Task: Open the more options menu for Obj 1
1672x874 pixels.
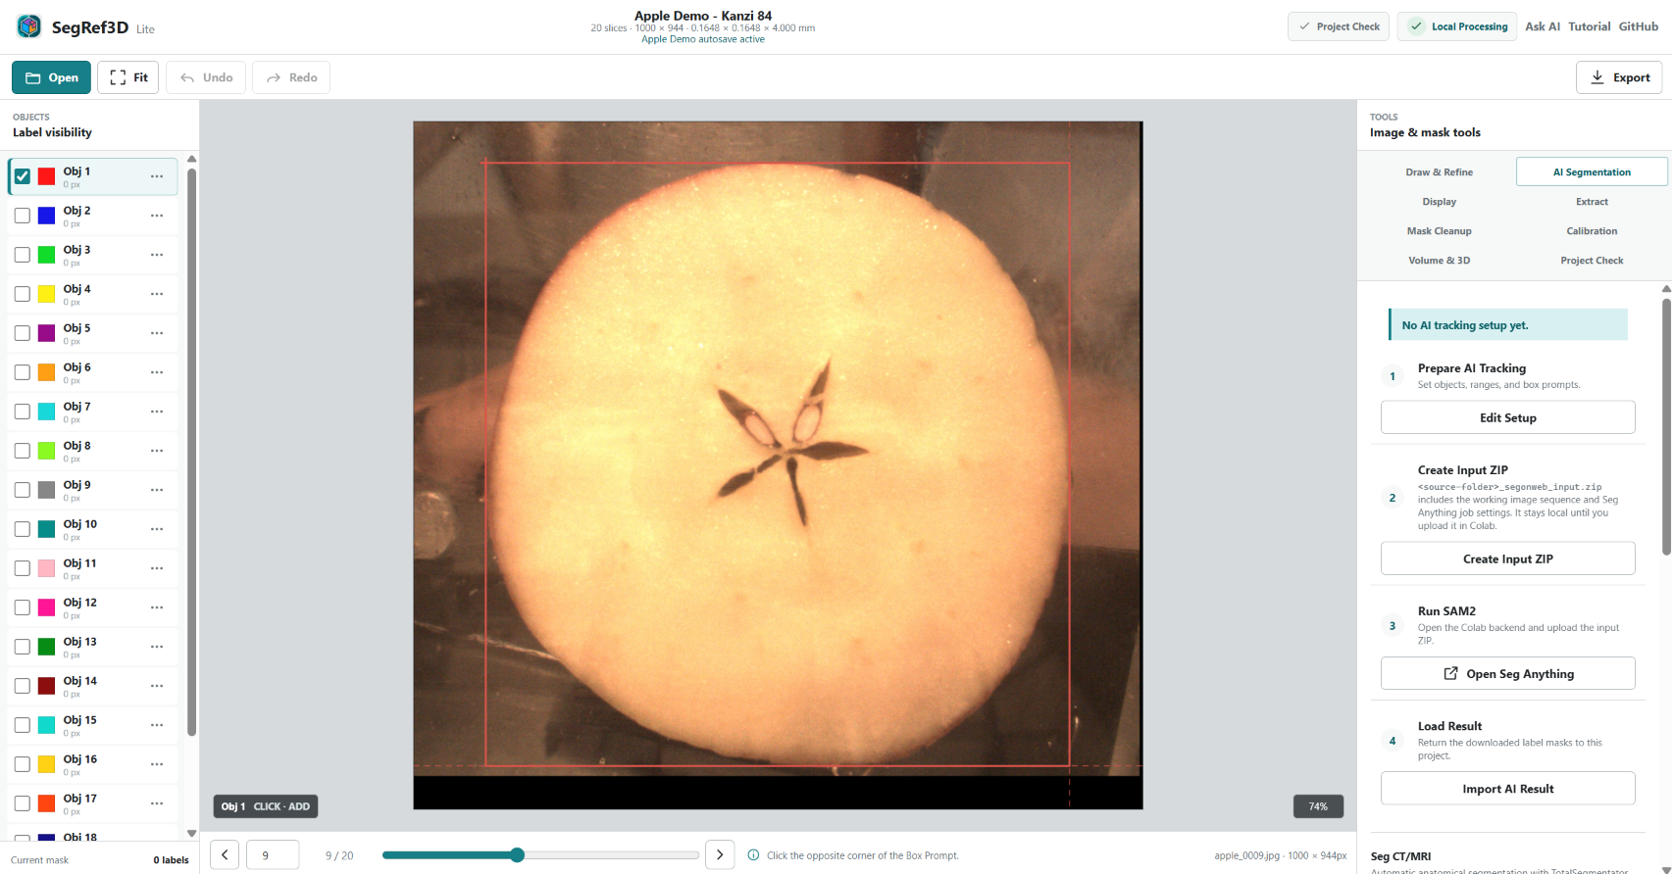Action: [157, 176]
